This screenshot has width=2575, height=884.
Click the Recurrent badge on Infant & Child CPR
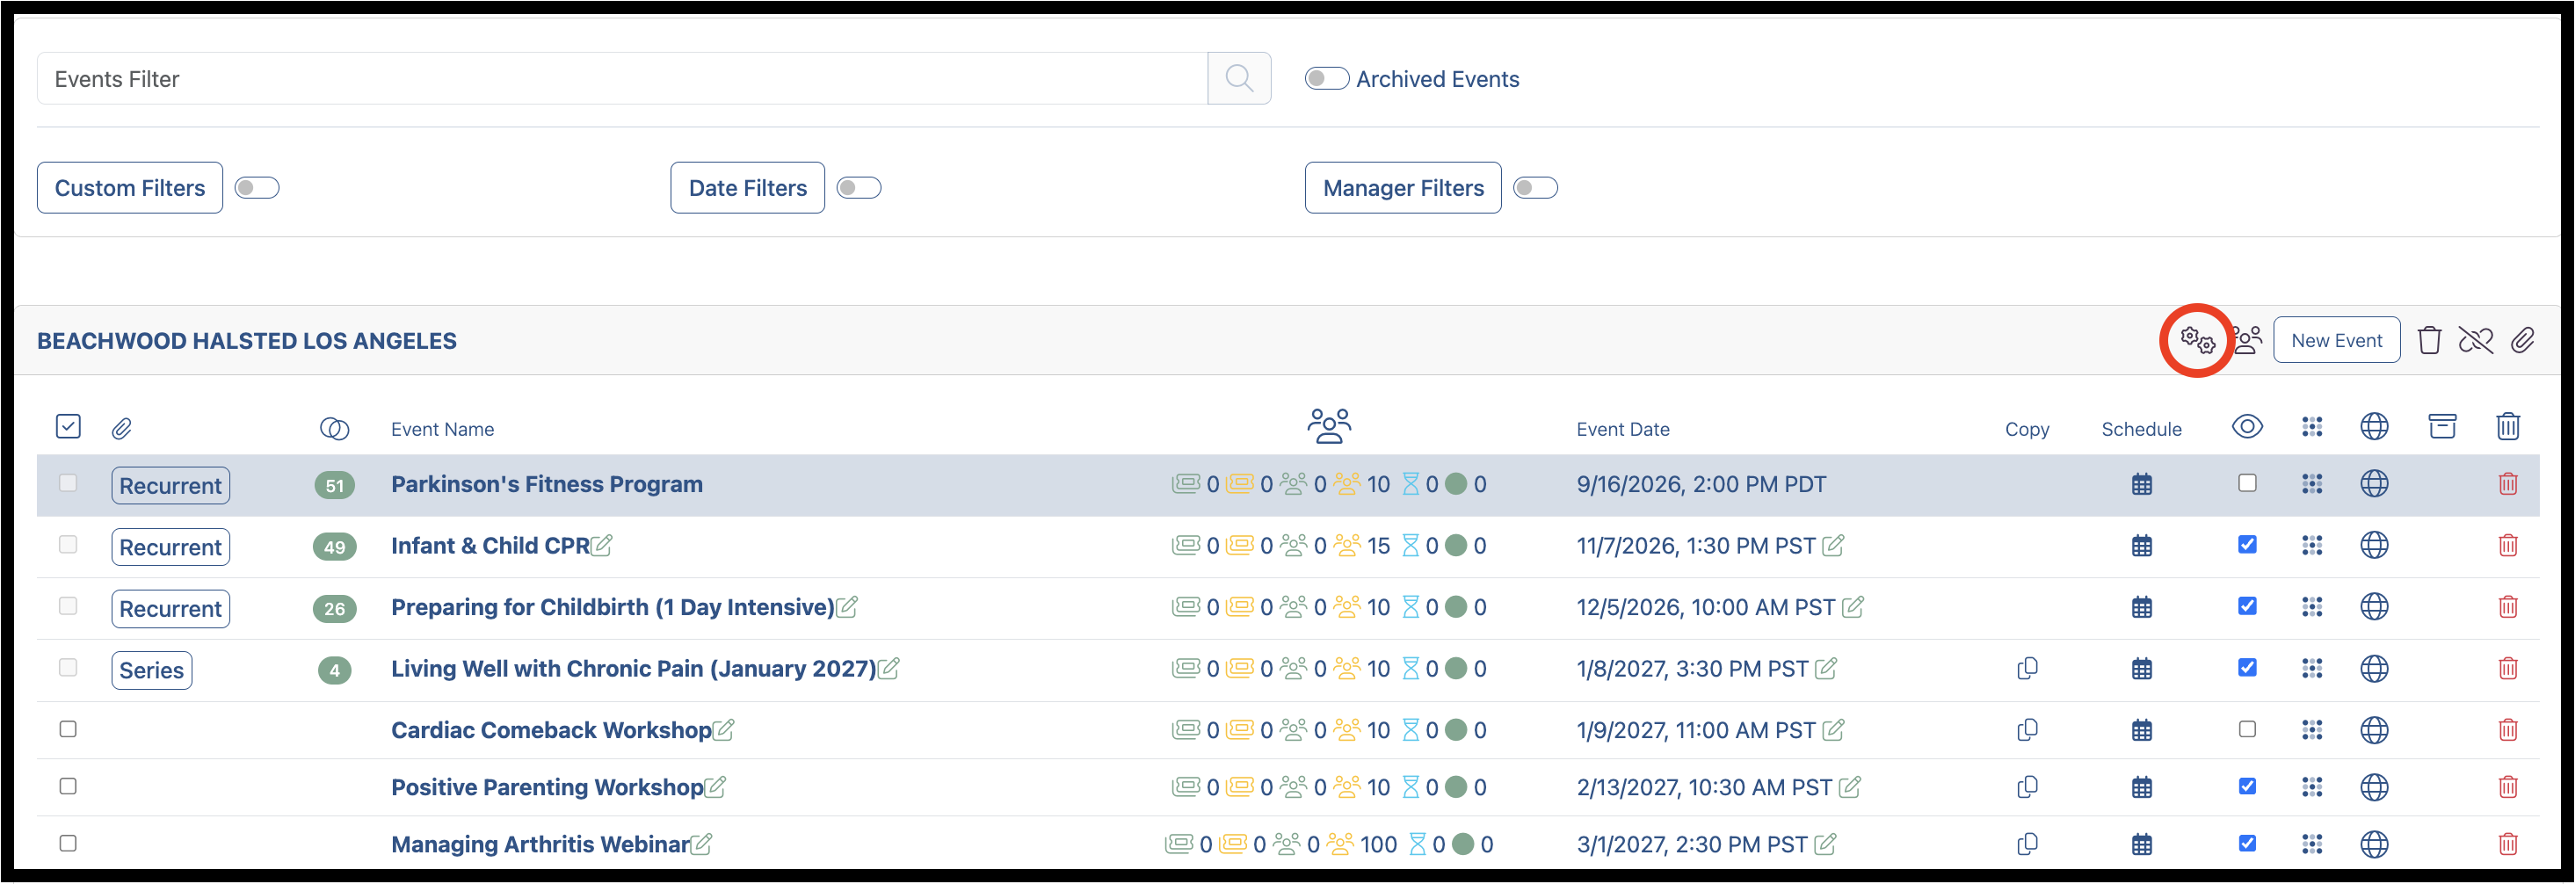click(170, 547)
